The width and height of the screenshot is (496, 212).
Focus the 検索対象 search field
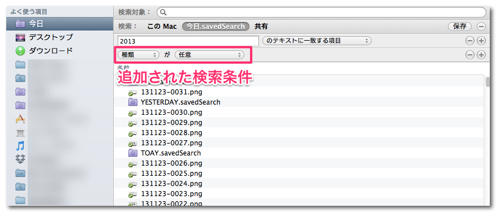click(321, 12)
